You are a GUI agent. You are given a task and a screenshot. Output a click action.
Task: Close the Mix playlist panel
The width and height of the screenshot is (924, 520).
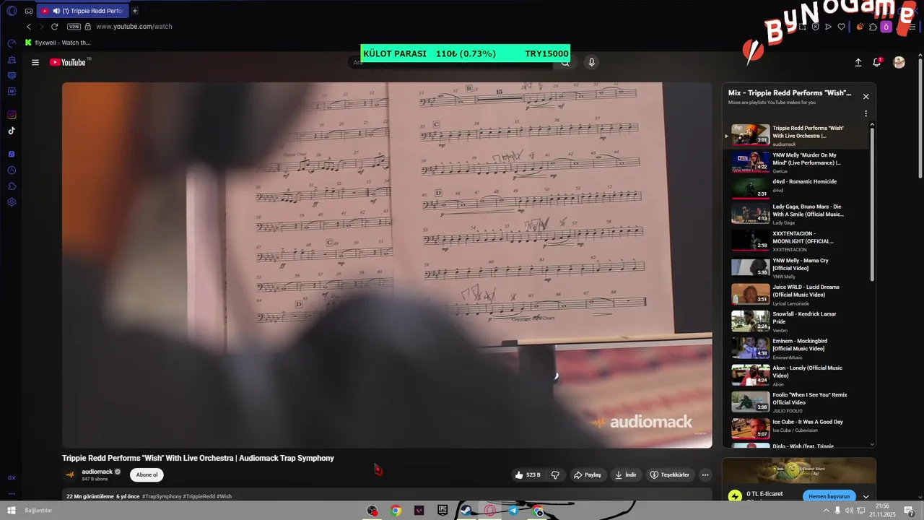click(x=866, y=97)
